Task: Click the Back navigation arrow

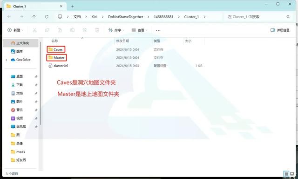Action: click(x=9, y=17)
